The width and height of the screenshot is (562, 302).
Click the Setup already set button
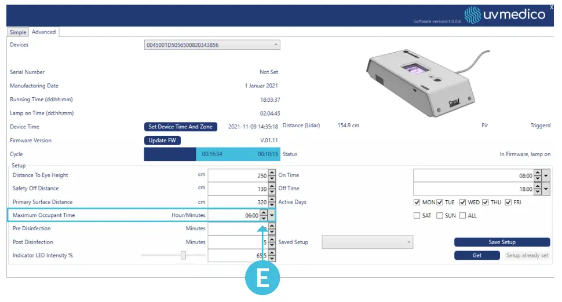[527, 255]
